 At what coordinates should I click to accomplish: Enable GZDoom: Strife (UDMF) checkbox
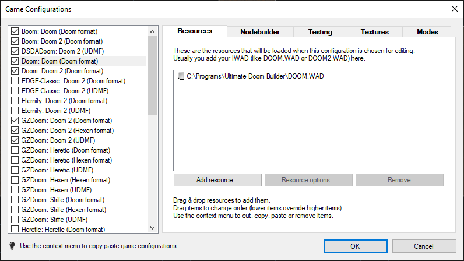(15, 220)
